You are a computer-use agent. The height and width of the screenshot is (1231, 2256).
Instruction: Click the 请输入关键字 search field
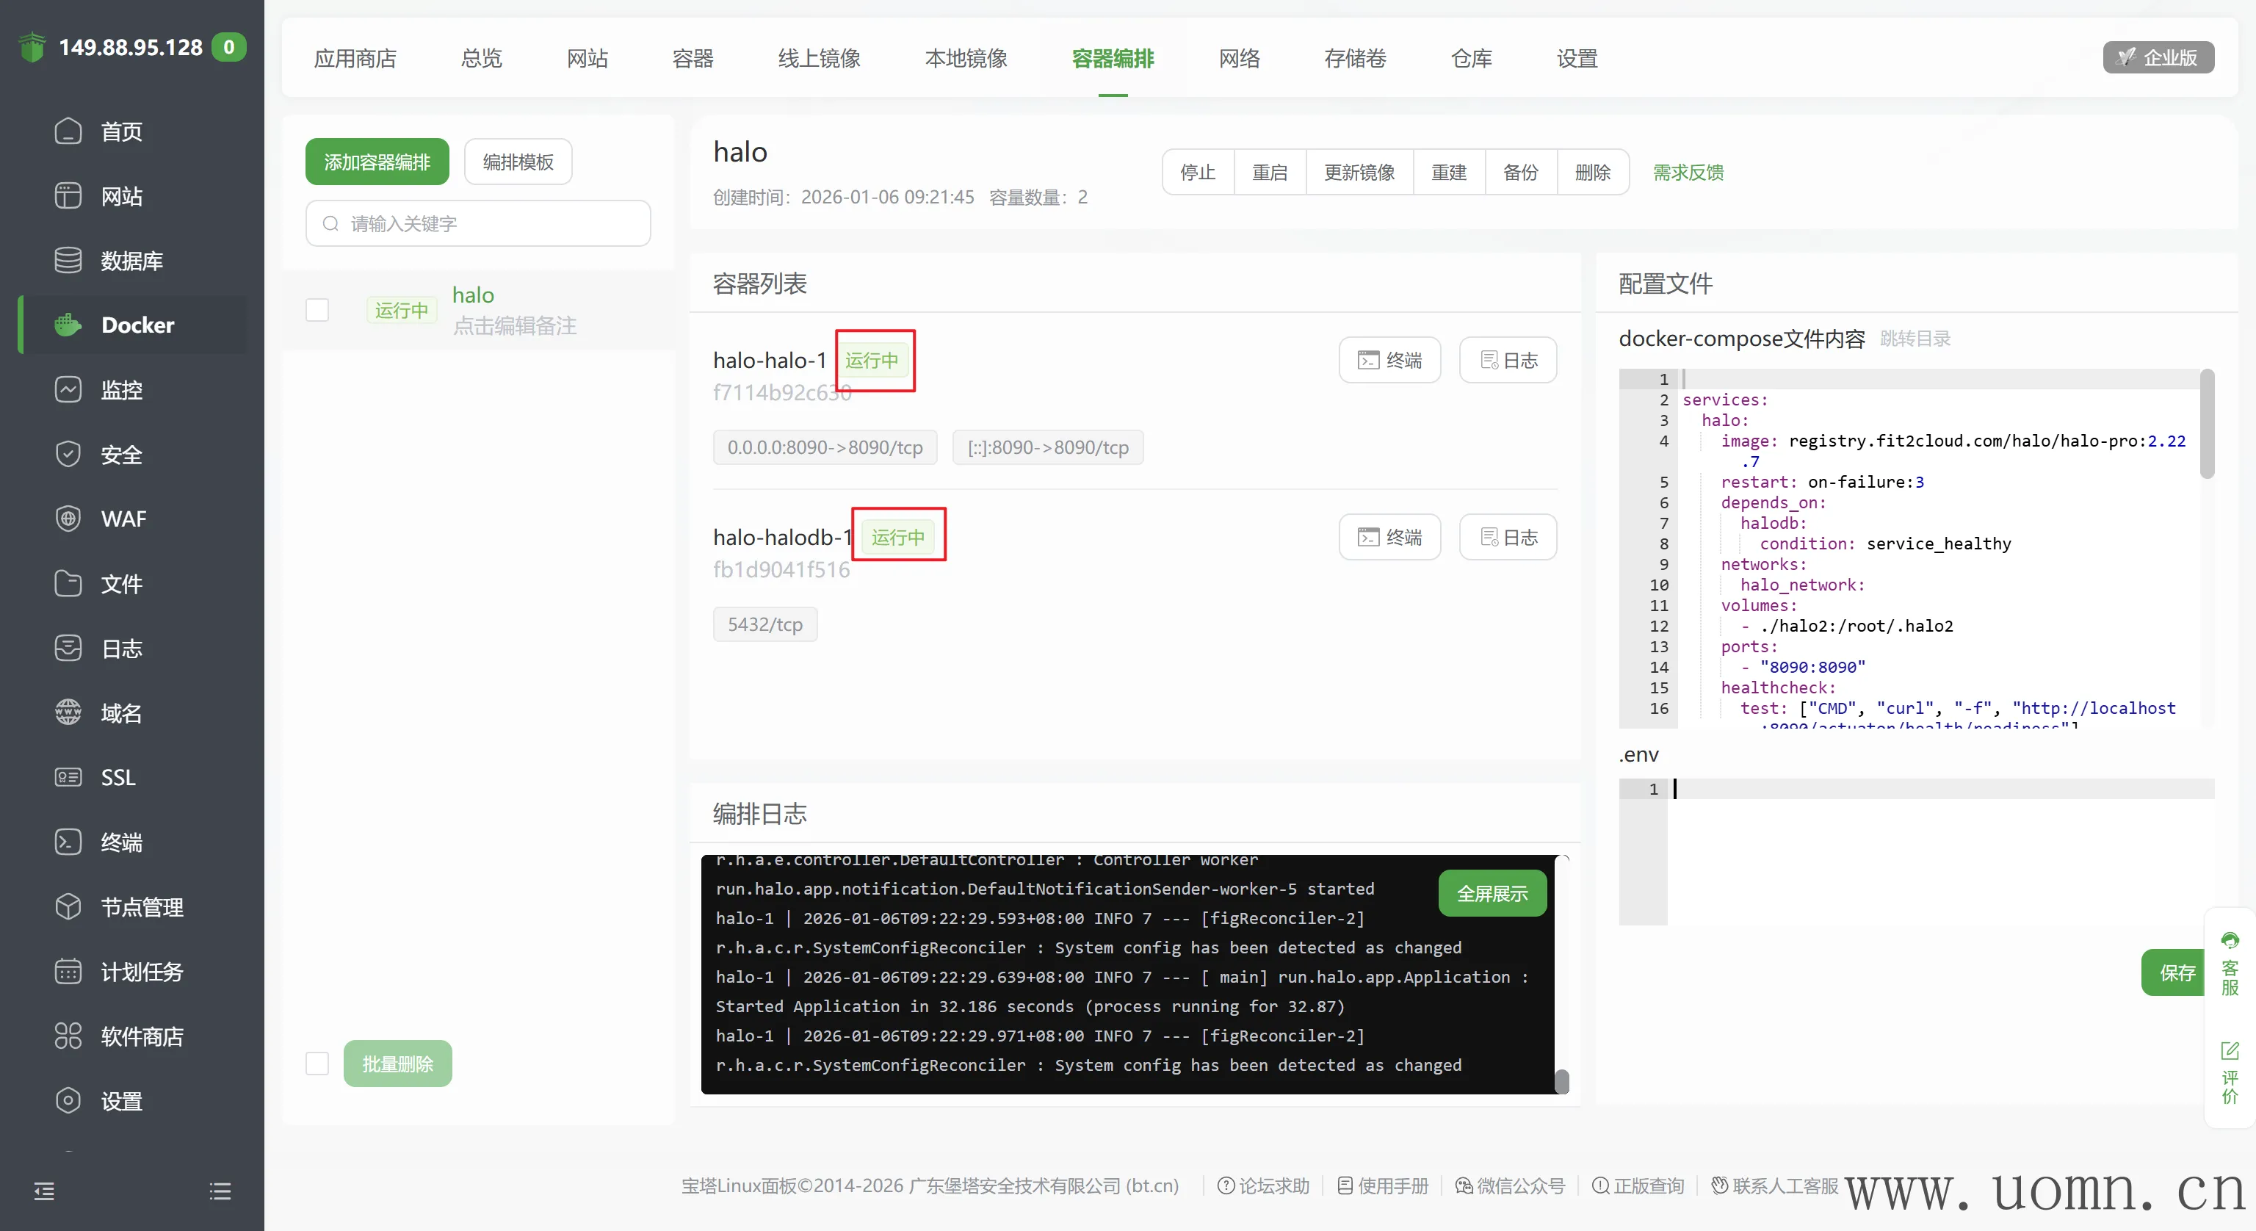point(478,224)
